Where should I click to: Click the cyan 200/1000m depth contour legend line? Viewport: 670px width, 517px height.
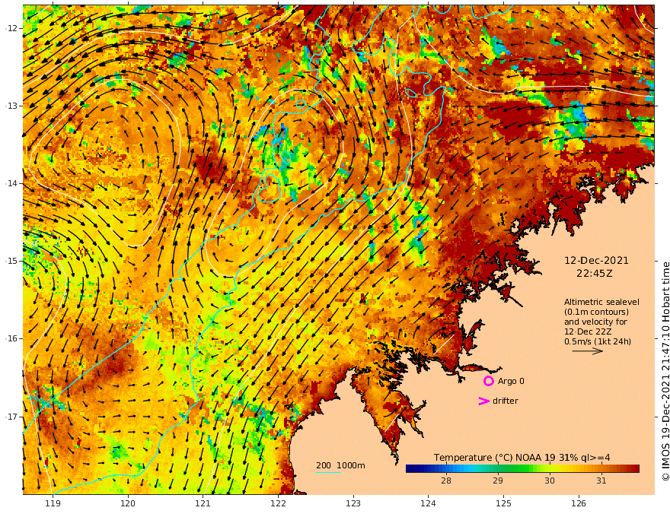pos(328,472)
